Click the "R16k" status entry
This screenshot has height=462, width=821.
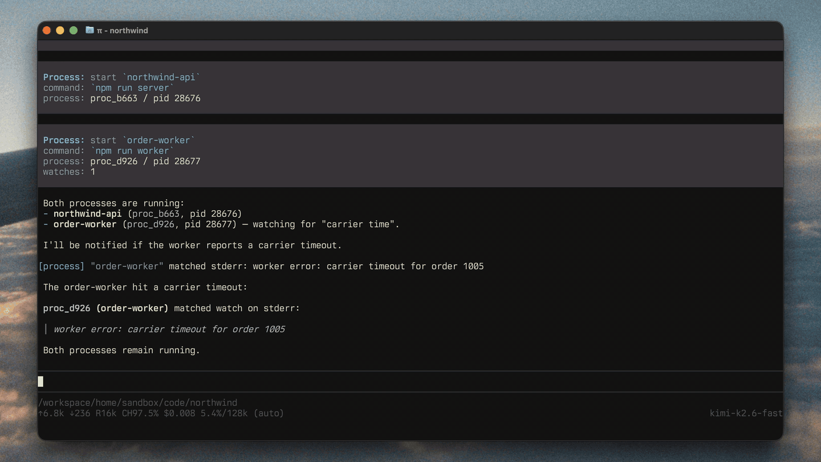[106, 413]
